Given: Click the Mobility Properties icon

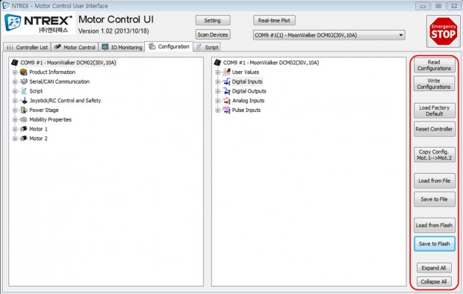Looking at the screenshot, I should coord(24,119).
